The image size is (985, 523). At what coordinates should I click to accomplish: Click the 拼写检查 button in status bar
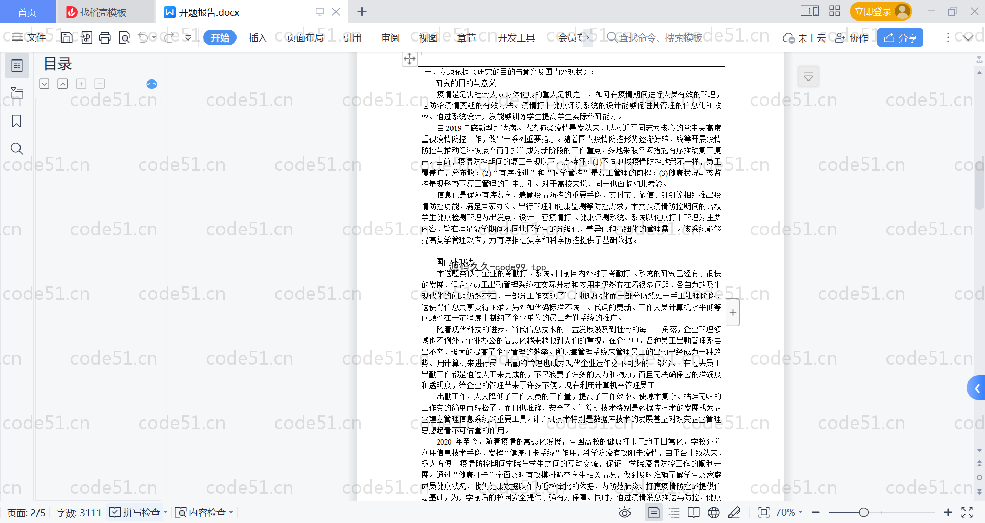pyautogui.click(x=135, y=512)
